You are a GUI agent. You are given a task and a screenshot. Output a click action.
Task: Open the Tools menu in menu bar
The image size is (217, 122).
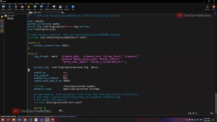[x=26, y=4]
